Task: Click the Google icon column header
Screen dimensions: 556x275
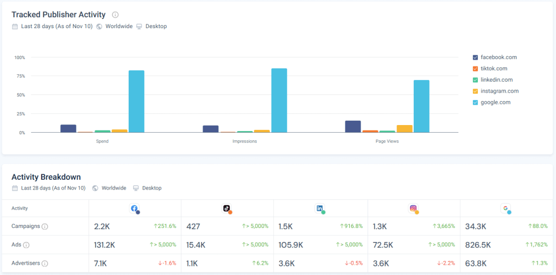Action: coord(506,208)
